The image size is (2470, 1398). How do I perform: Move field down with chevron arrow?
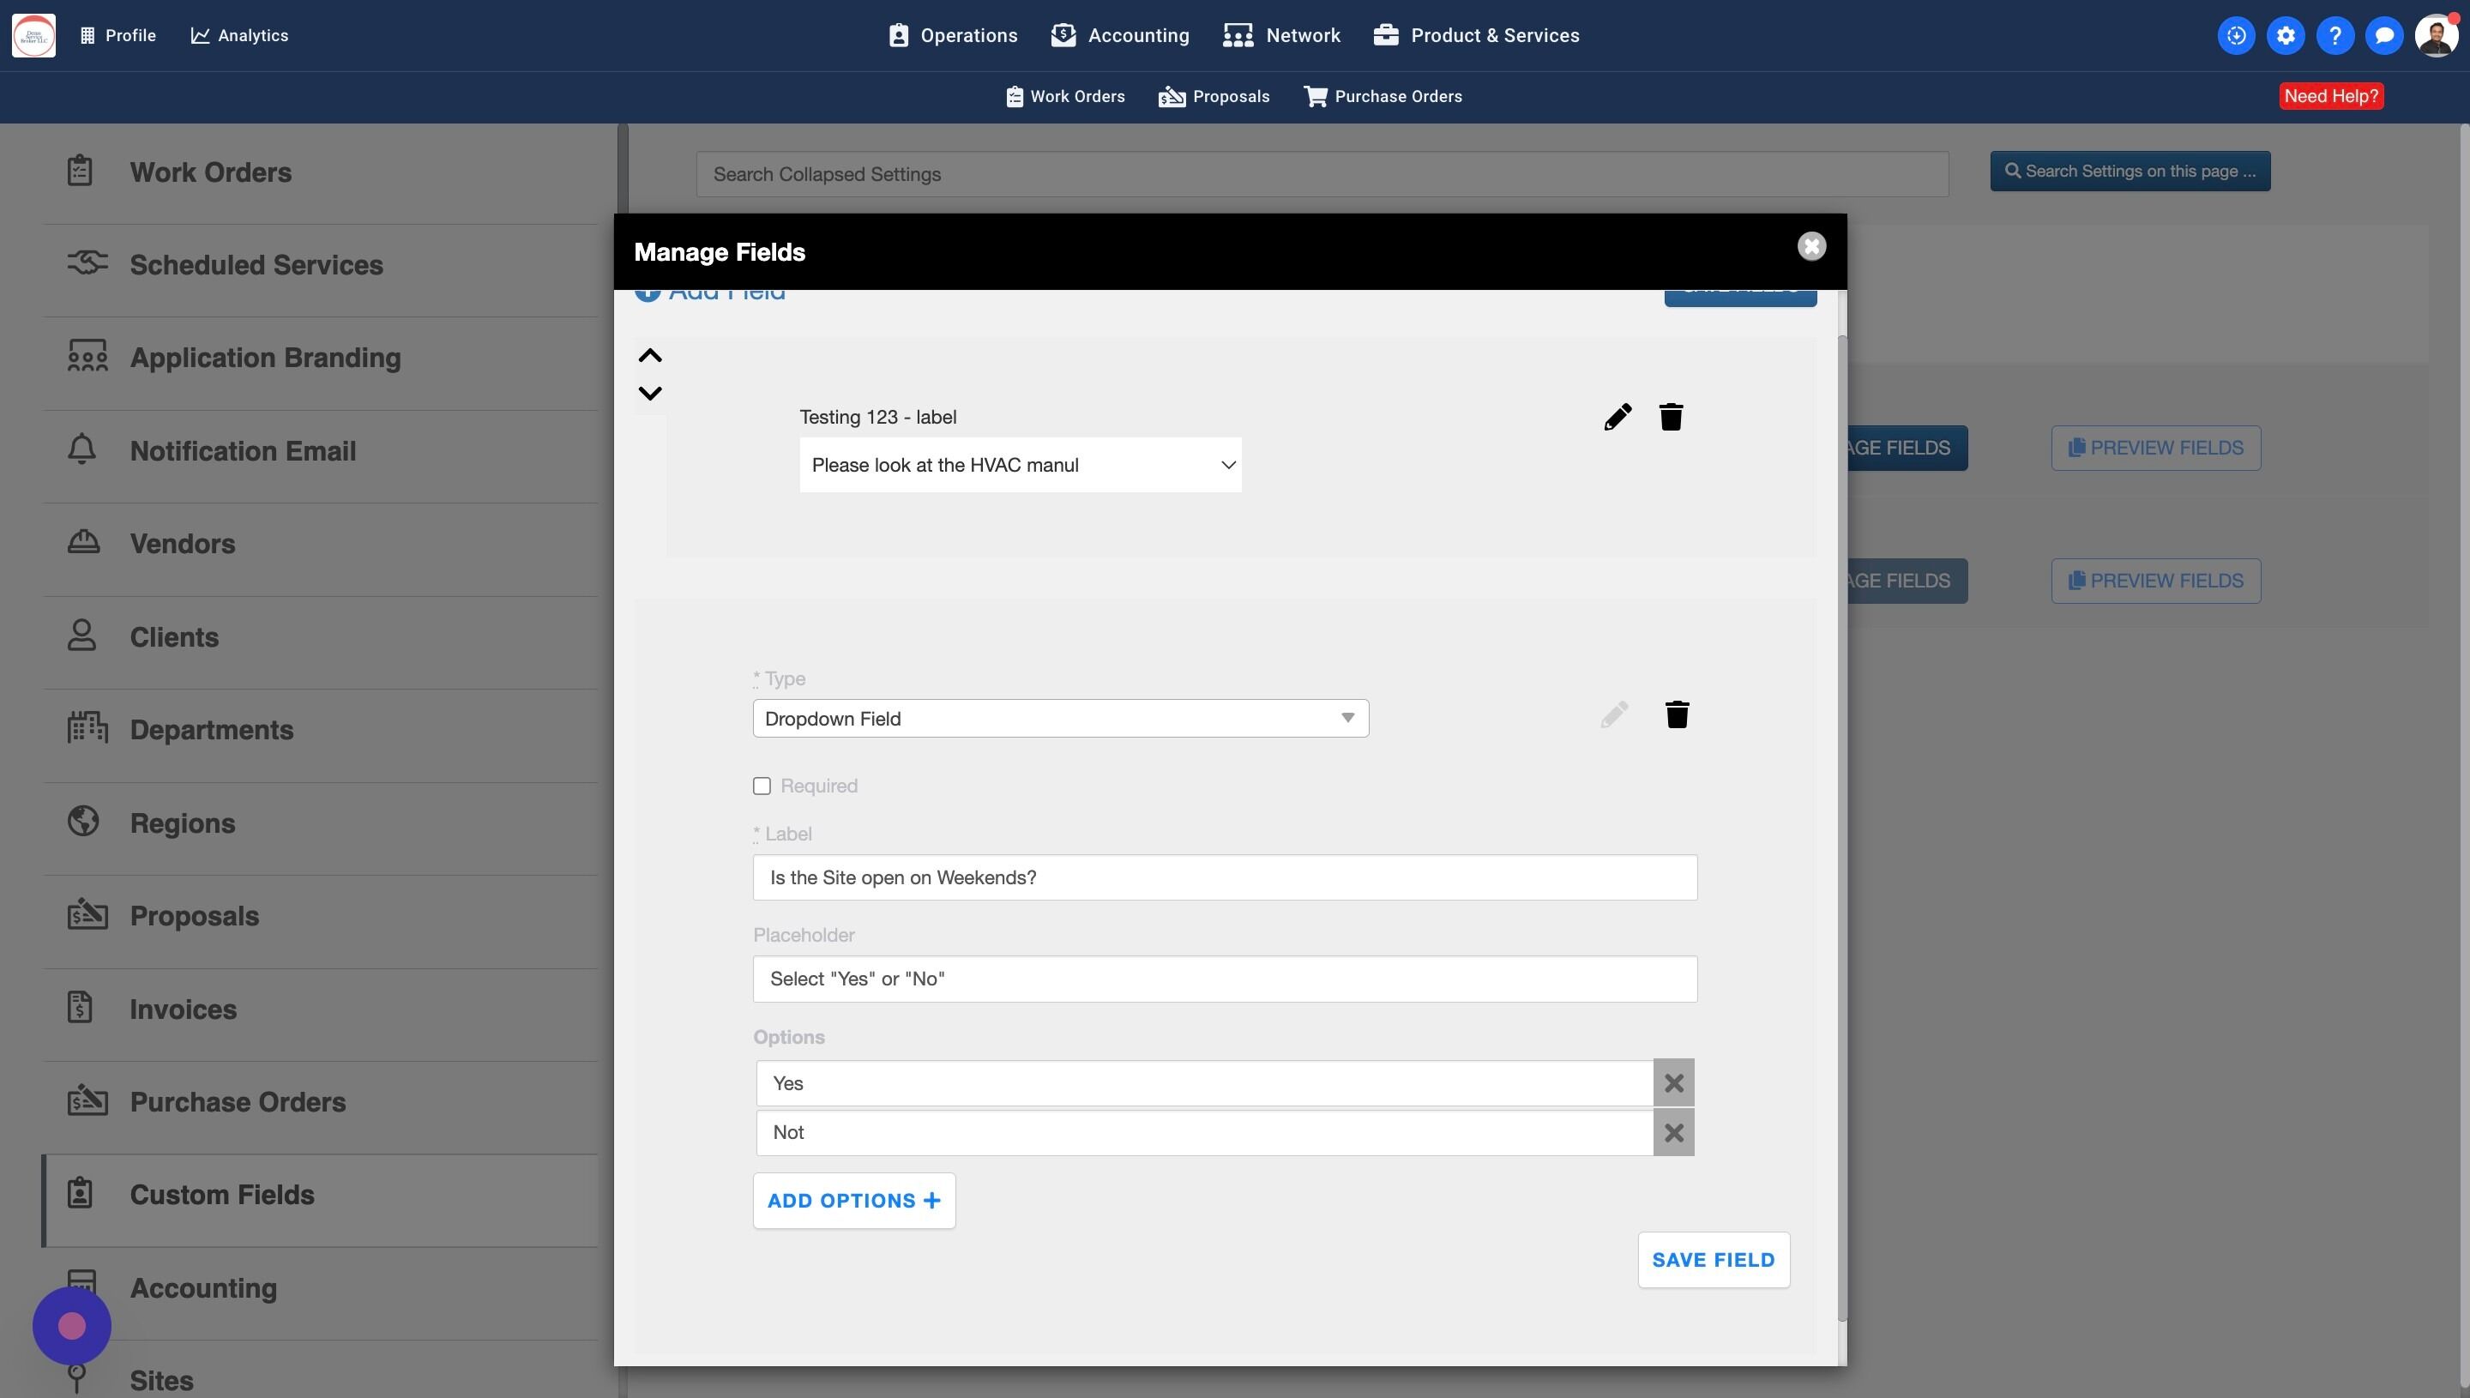pos(650,393)
